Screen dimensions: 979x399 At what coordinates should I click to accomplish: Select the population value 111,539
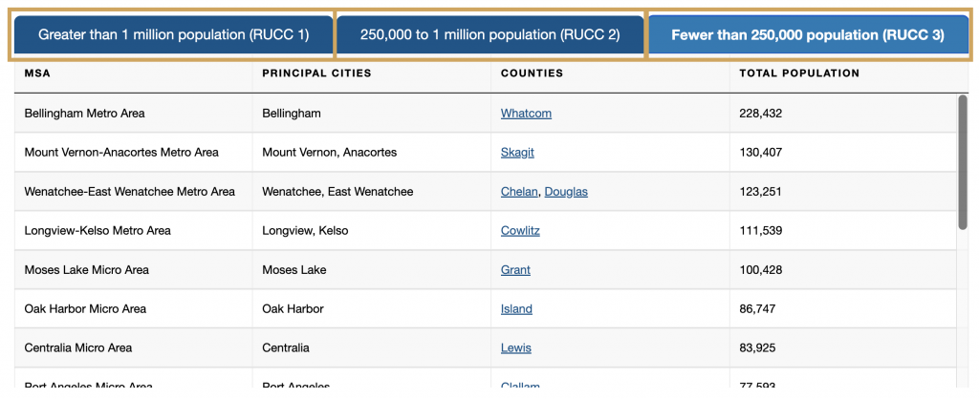coord(760,231)
